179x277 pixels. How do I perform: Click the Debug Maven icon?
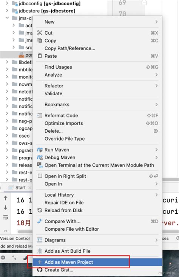[x=40, y=157]
